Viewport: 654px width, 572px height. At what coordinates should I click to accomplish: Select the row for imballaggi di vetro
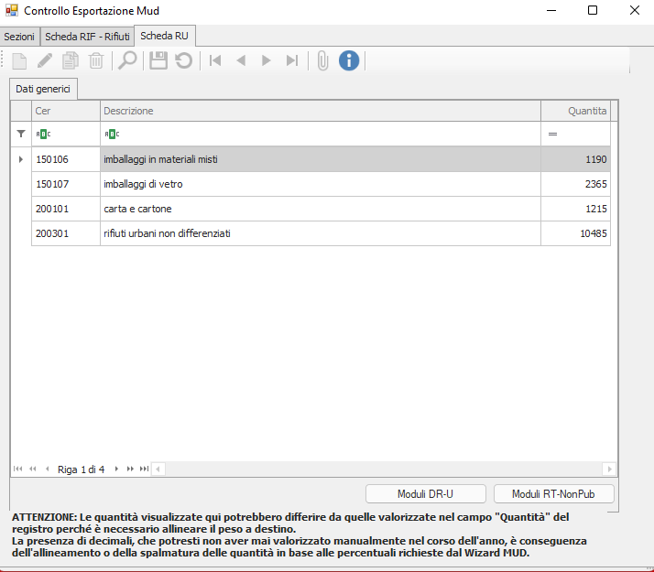coord(321,184)
